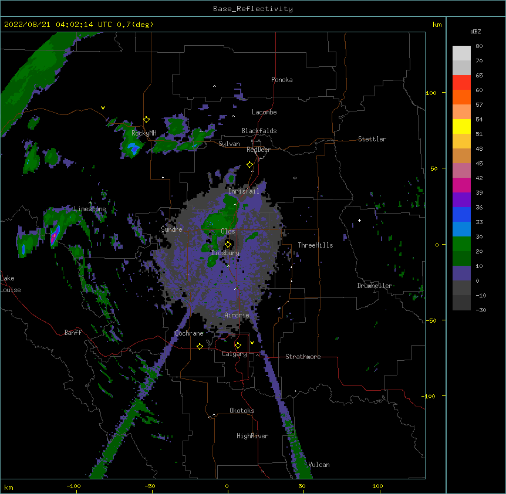Click the yellow V marker northwest of RockyMH
The height and width of the screenshot is (494, 506).
pyautogui.click(x=103, y=108)
